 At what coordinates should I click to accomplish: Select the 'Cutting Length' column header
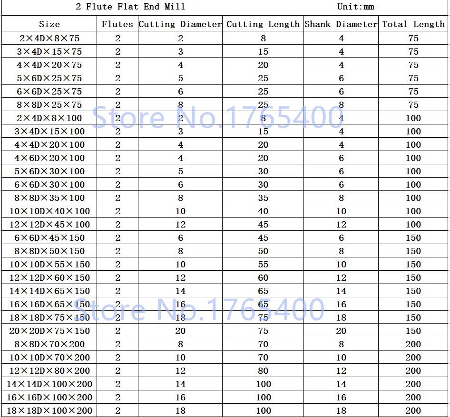(263, 24)
